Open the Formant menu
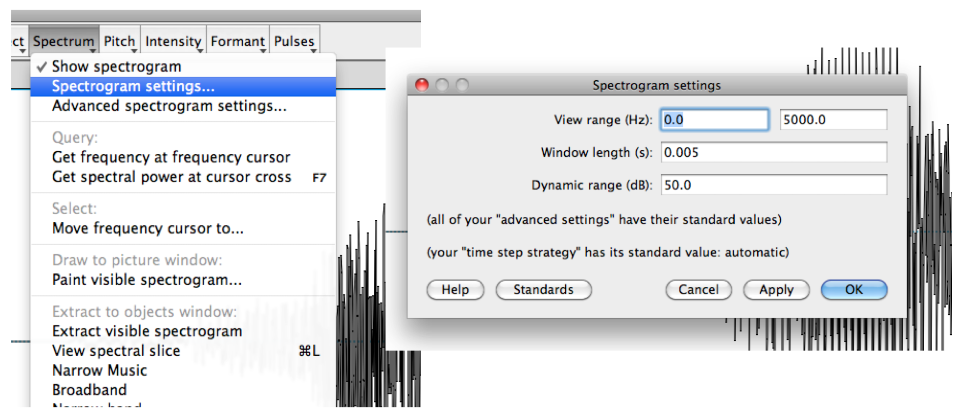 (238, 41)
